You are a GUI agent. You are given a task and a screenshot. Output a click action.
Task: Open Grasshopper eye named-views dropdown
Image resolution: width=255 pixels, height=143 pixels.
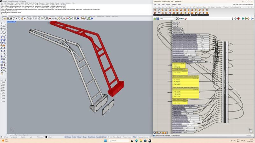pos(183,19)
